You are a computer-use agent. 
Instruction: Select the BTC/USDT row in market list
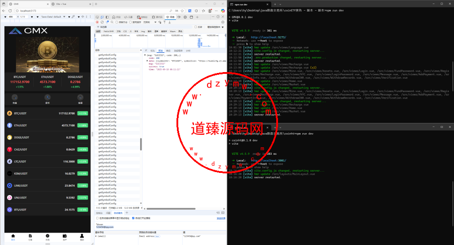tap(47, 113)
